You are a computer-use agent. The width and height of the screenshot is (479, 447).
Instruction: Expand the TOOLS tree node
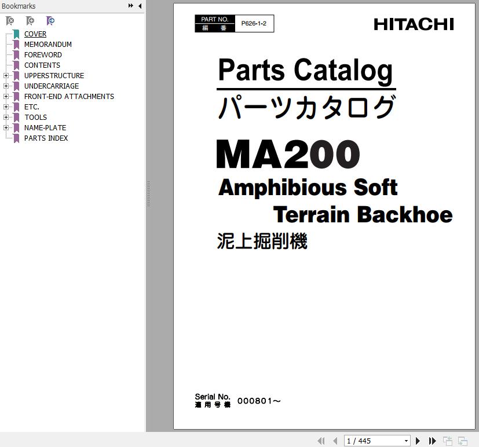6,117
